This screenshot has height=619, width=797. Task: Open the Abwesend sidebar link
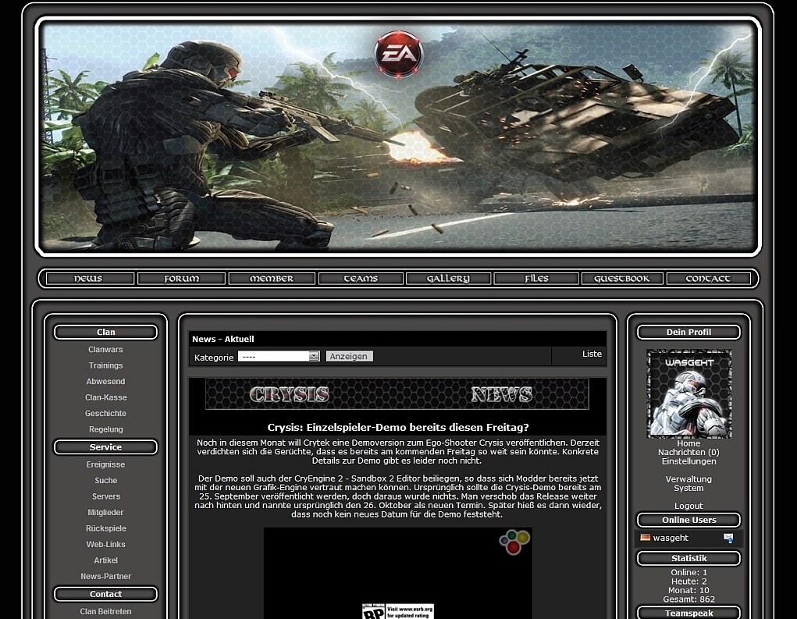[x=105, y=381]
